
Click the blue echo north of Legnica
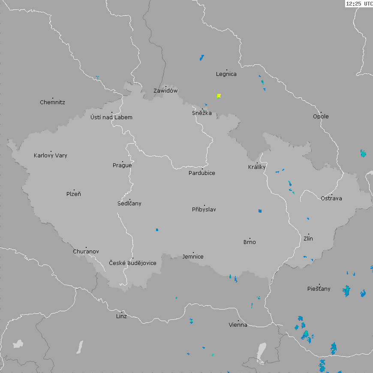pos(202,58)
